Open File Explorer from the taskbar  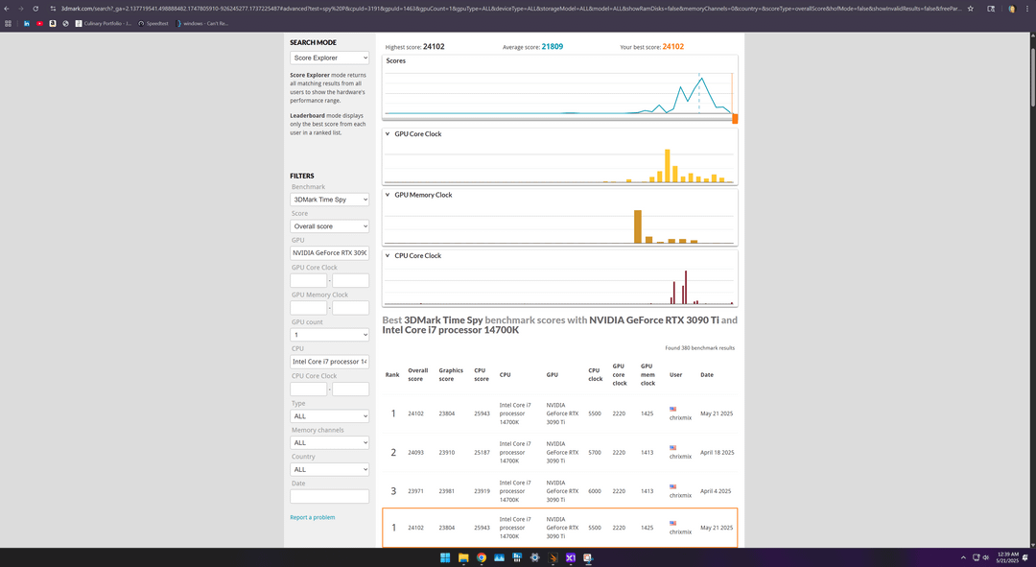coord(463,557)
